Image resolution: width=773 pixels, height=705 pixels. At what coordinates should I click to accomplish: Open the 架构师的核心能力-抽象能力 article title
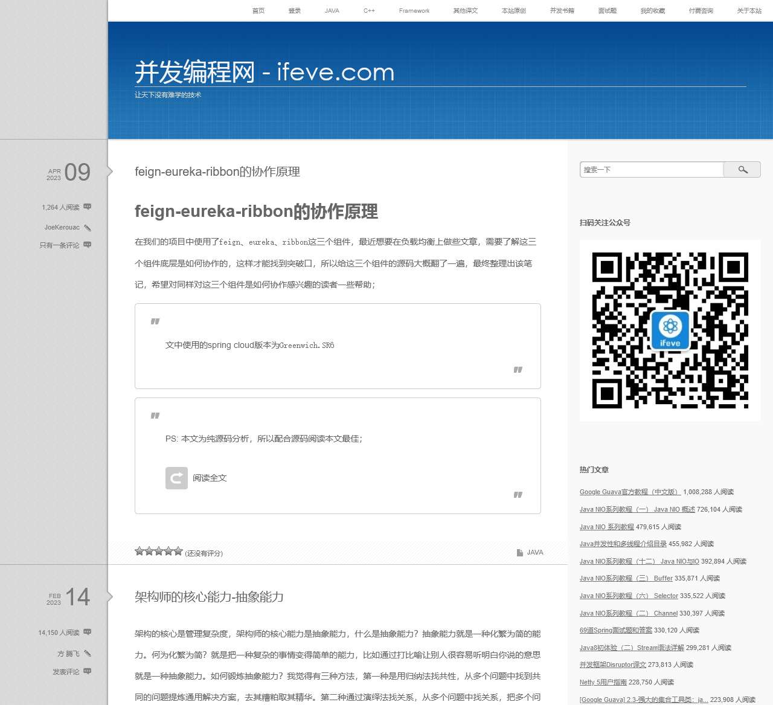[x=209, y=597]
